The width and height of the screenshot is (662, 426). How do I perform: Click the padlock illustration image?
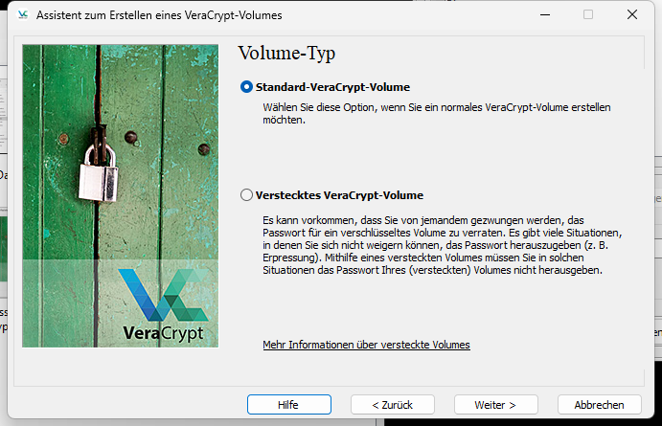121,196
